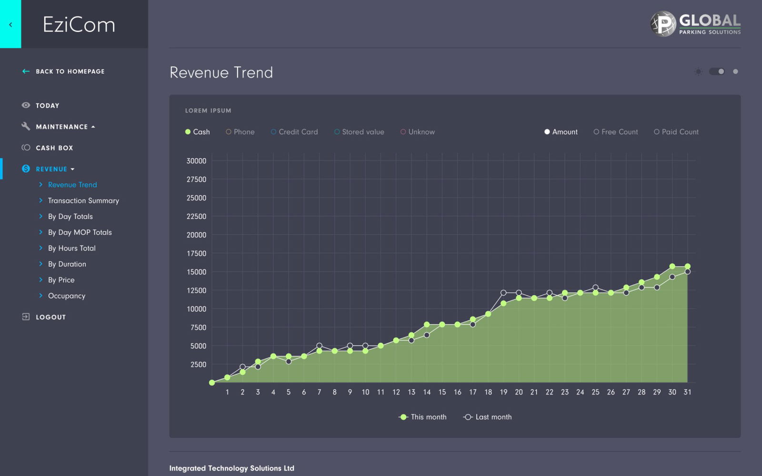Screen dimensions: 762x476
Task: Open Revenue Trend submenu link
Action: 72,185
